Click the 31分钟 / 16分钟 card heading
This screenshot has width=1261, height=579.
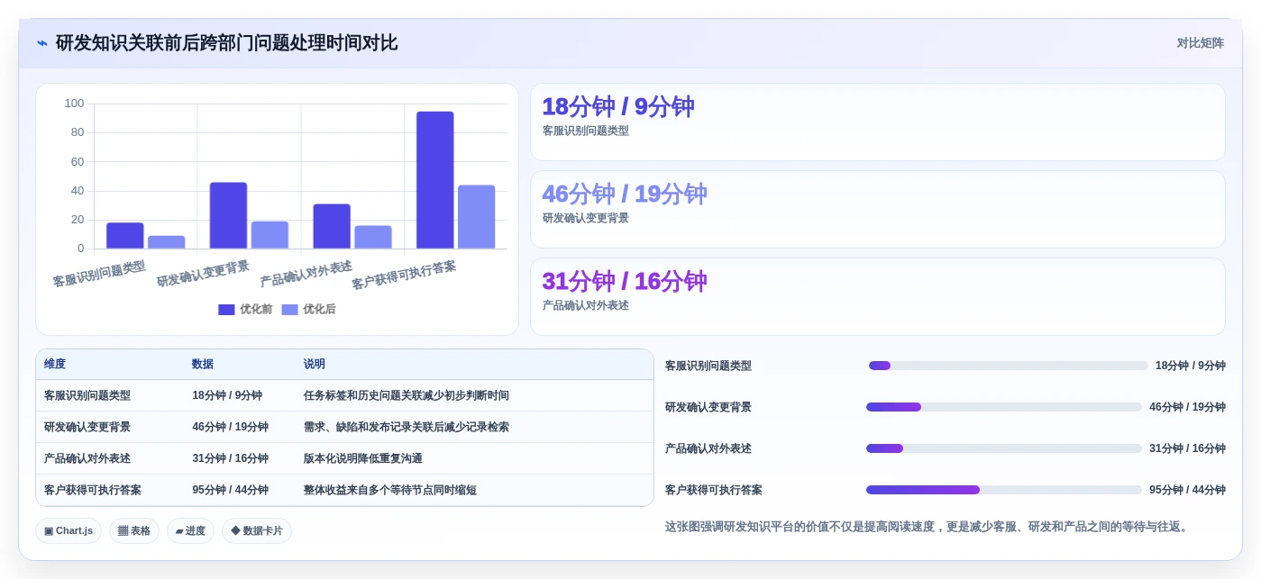[624, 282]
